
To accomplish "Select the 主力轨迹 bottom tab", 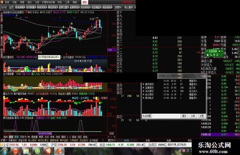I will coord(93,140).
